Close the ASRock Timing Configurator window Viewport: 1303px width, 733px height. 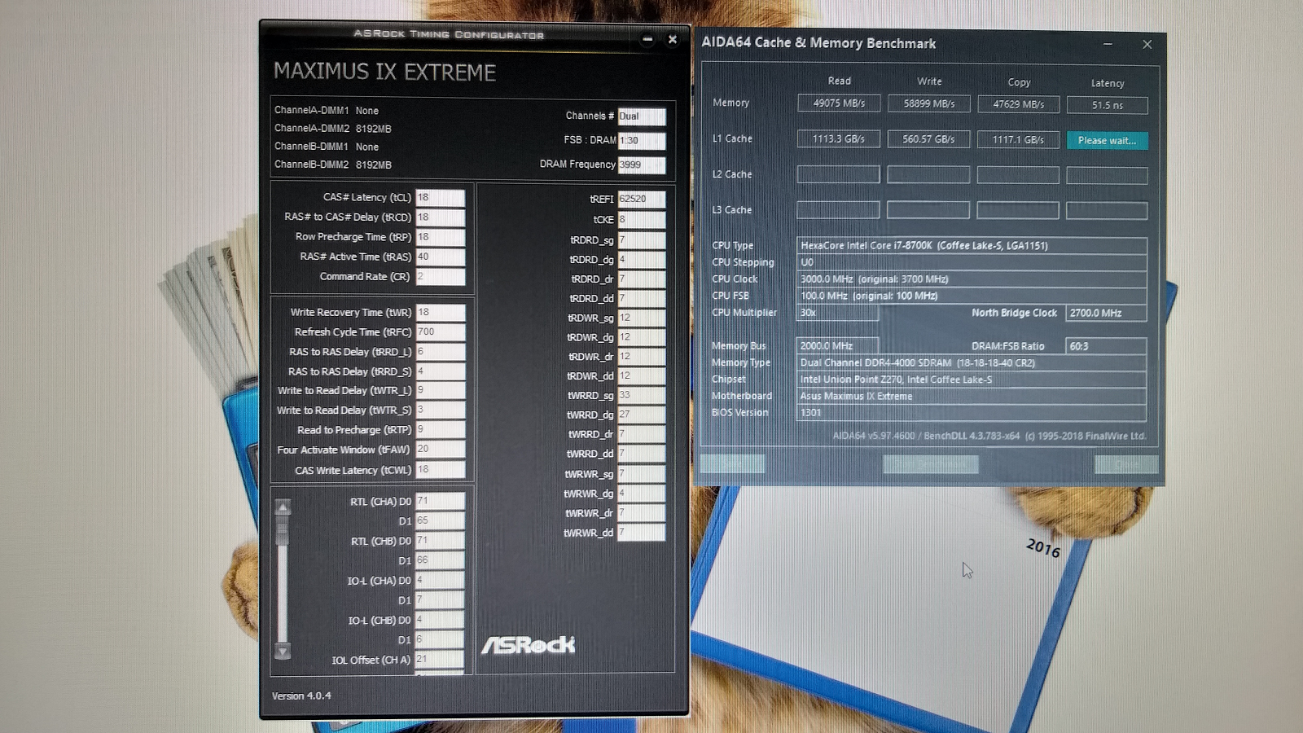pyautogui.click(x=673, y=39)
